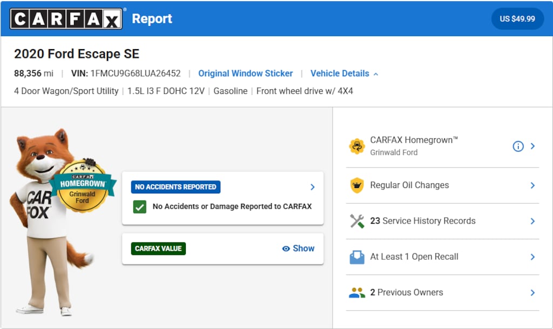Click No Accidents or Damage Reported text
The width and height of the screenshot is (553, 329).
232,207
